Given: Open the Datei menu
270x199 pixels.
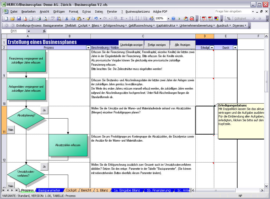Looking at the screenshot, I should point(14,12).
